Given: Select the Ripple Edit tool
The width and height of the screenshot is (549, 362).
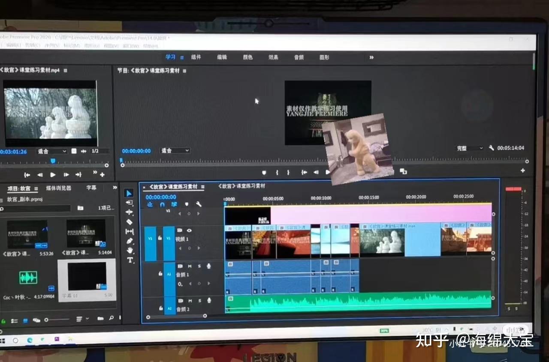Looking at the screenshot, I should click(130, 212).
